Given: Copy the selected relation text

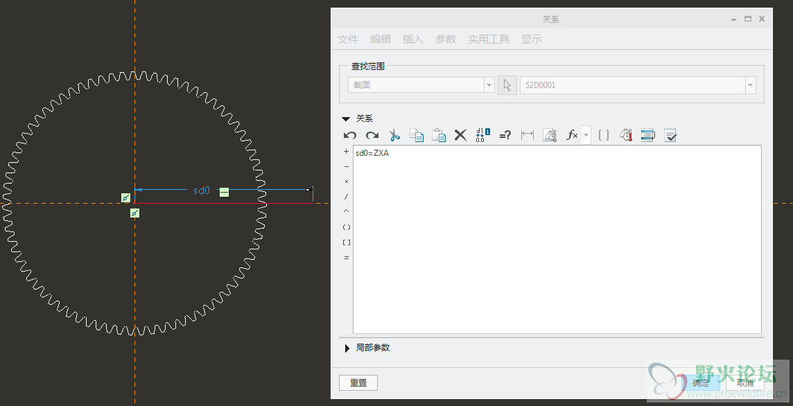Looking at the screenshot, I should (416, 135).
